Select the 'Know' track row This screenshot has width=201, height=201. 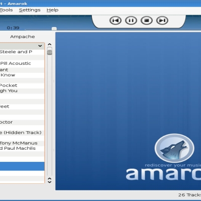[x=22, y=75]
